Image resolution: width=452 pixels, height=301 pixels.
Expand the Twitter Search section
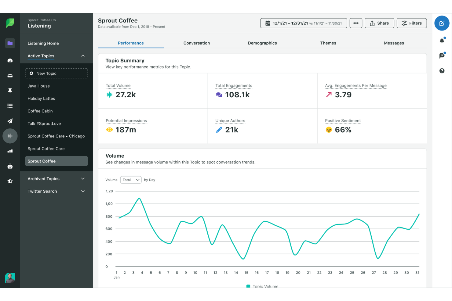click(x=83, y=191)
